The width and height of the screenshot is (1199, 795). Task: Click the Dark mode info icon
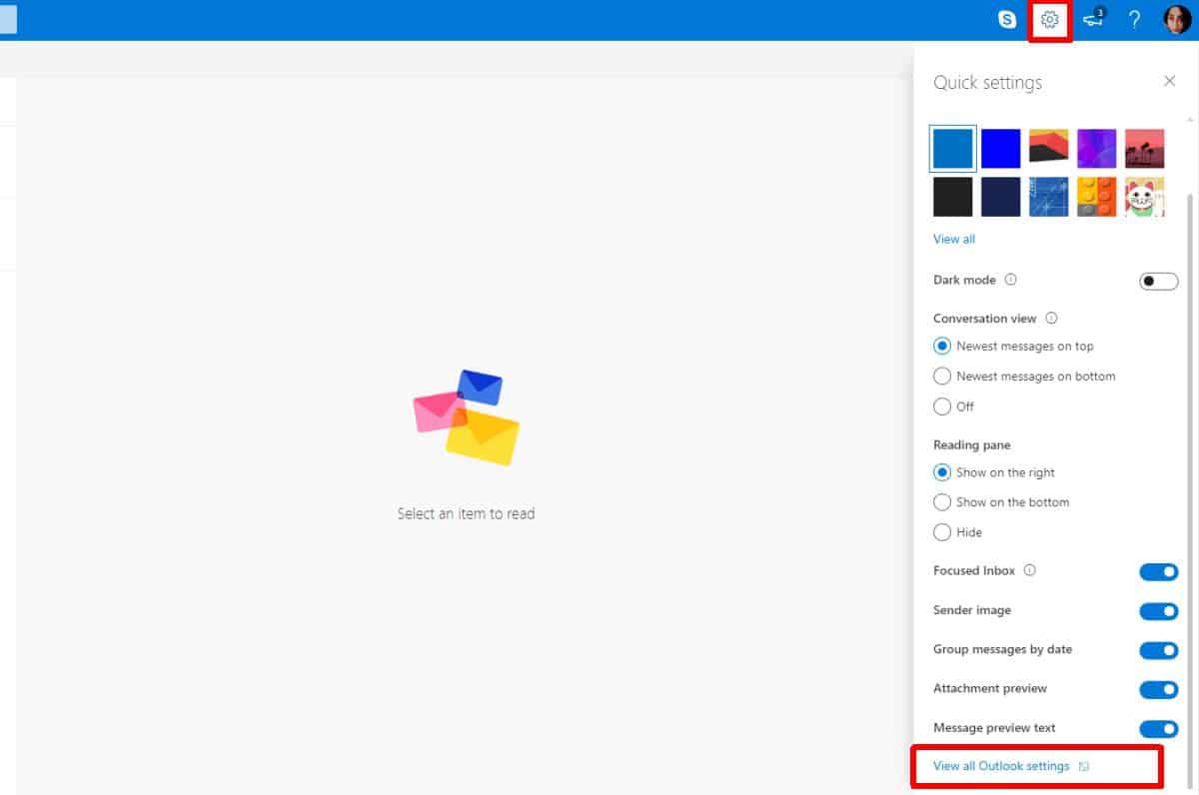click(1011, 280)
